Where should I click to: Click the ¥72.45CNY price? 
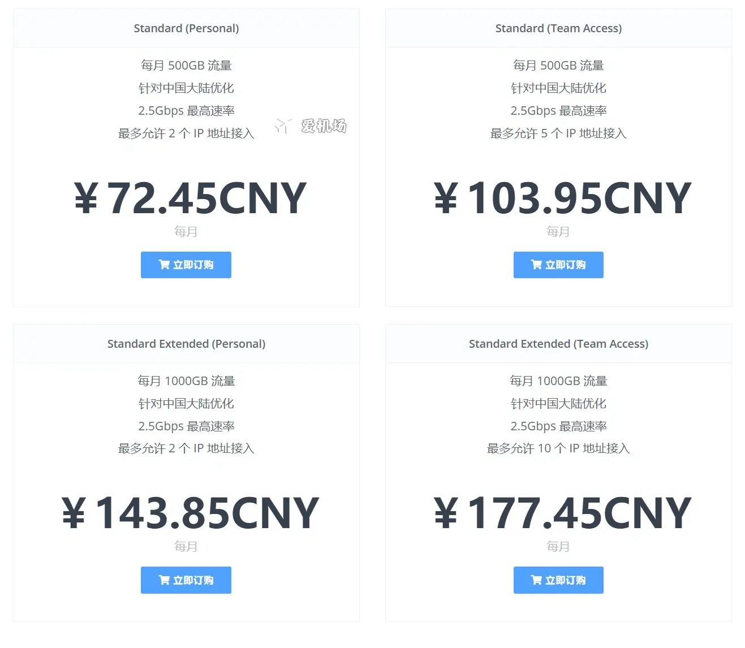click(x=190, y=198)
